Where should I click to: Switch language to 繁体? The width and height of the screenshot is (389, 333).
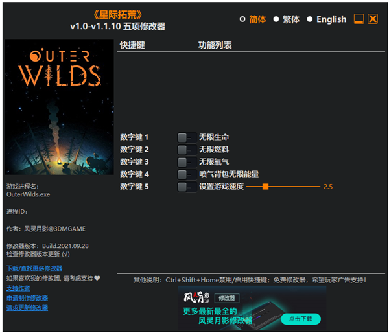coord(276,19)
